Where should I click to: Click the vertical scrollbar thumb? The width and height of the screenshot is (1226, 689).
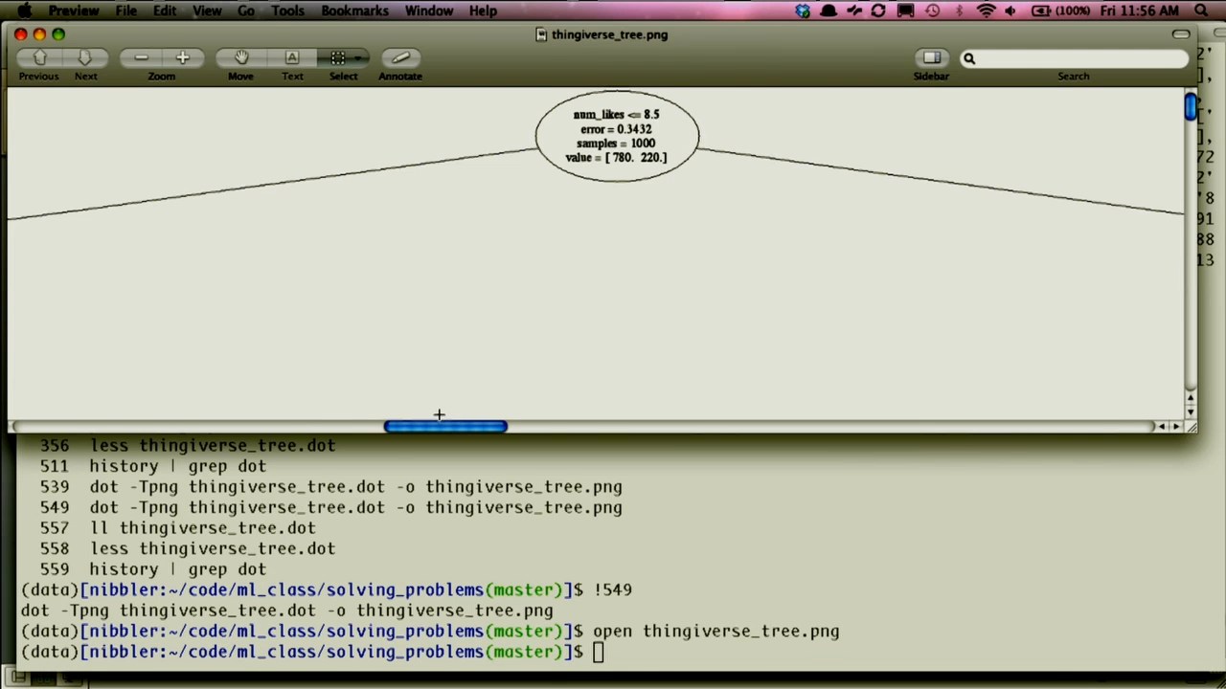coord(1191,106)
